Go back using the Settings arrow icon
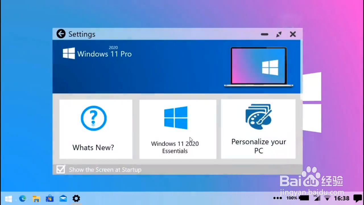 pos(61,34)
